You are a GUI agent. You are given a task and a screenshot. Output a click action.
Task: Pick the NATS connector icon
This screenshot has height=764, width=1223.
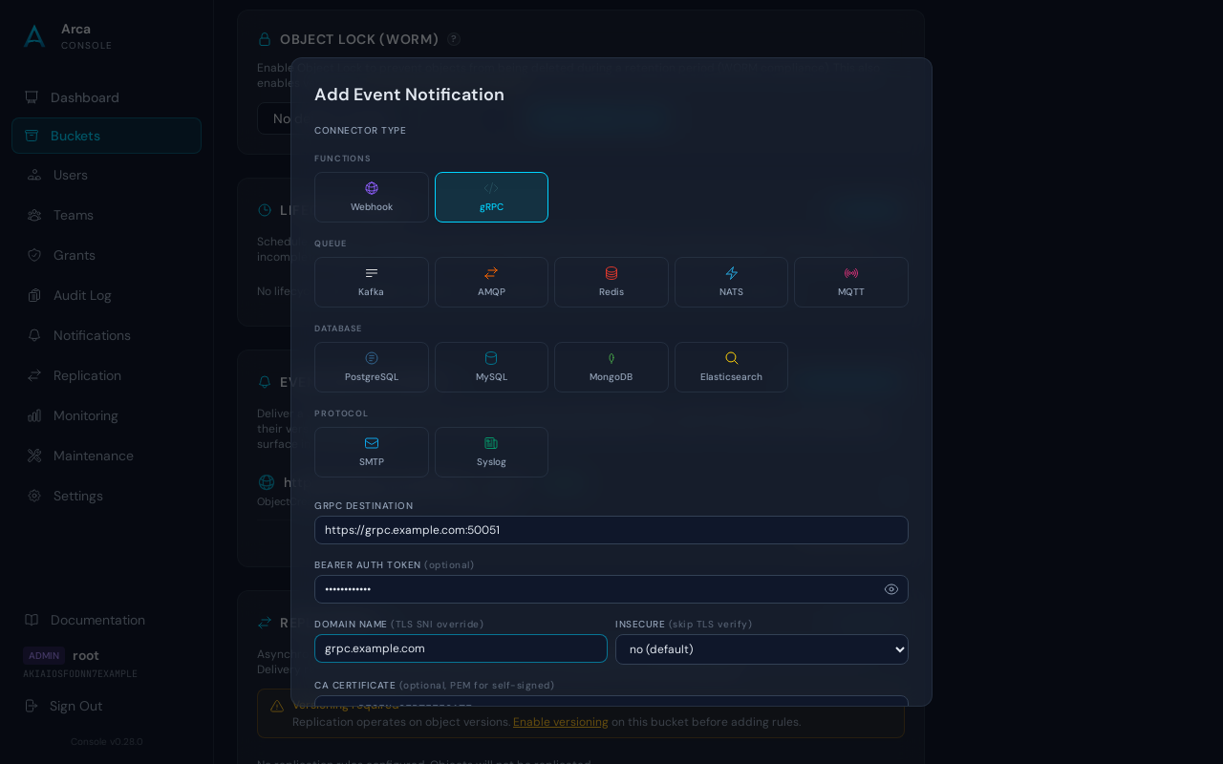tap(732, 273)
